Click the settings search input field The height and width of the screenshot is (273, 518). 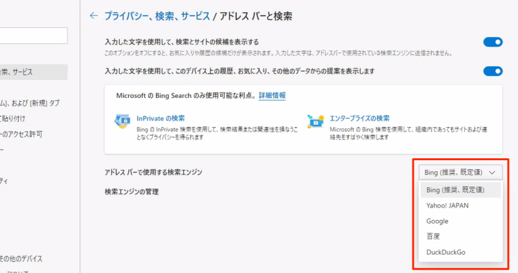point(33,36)
